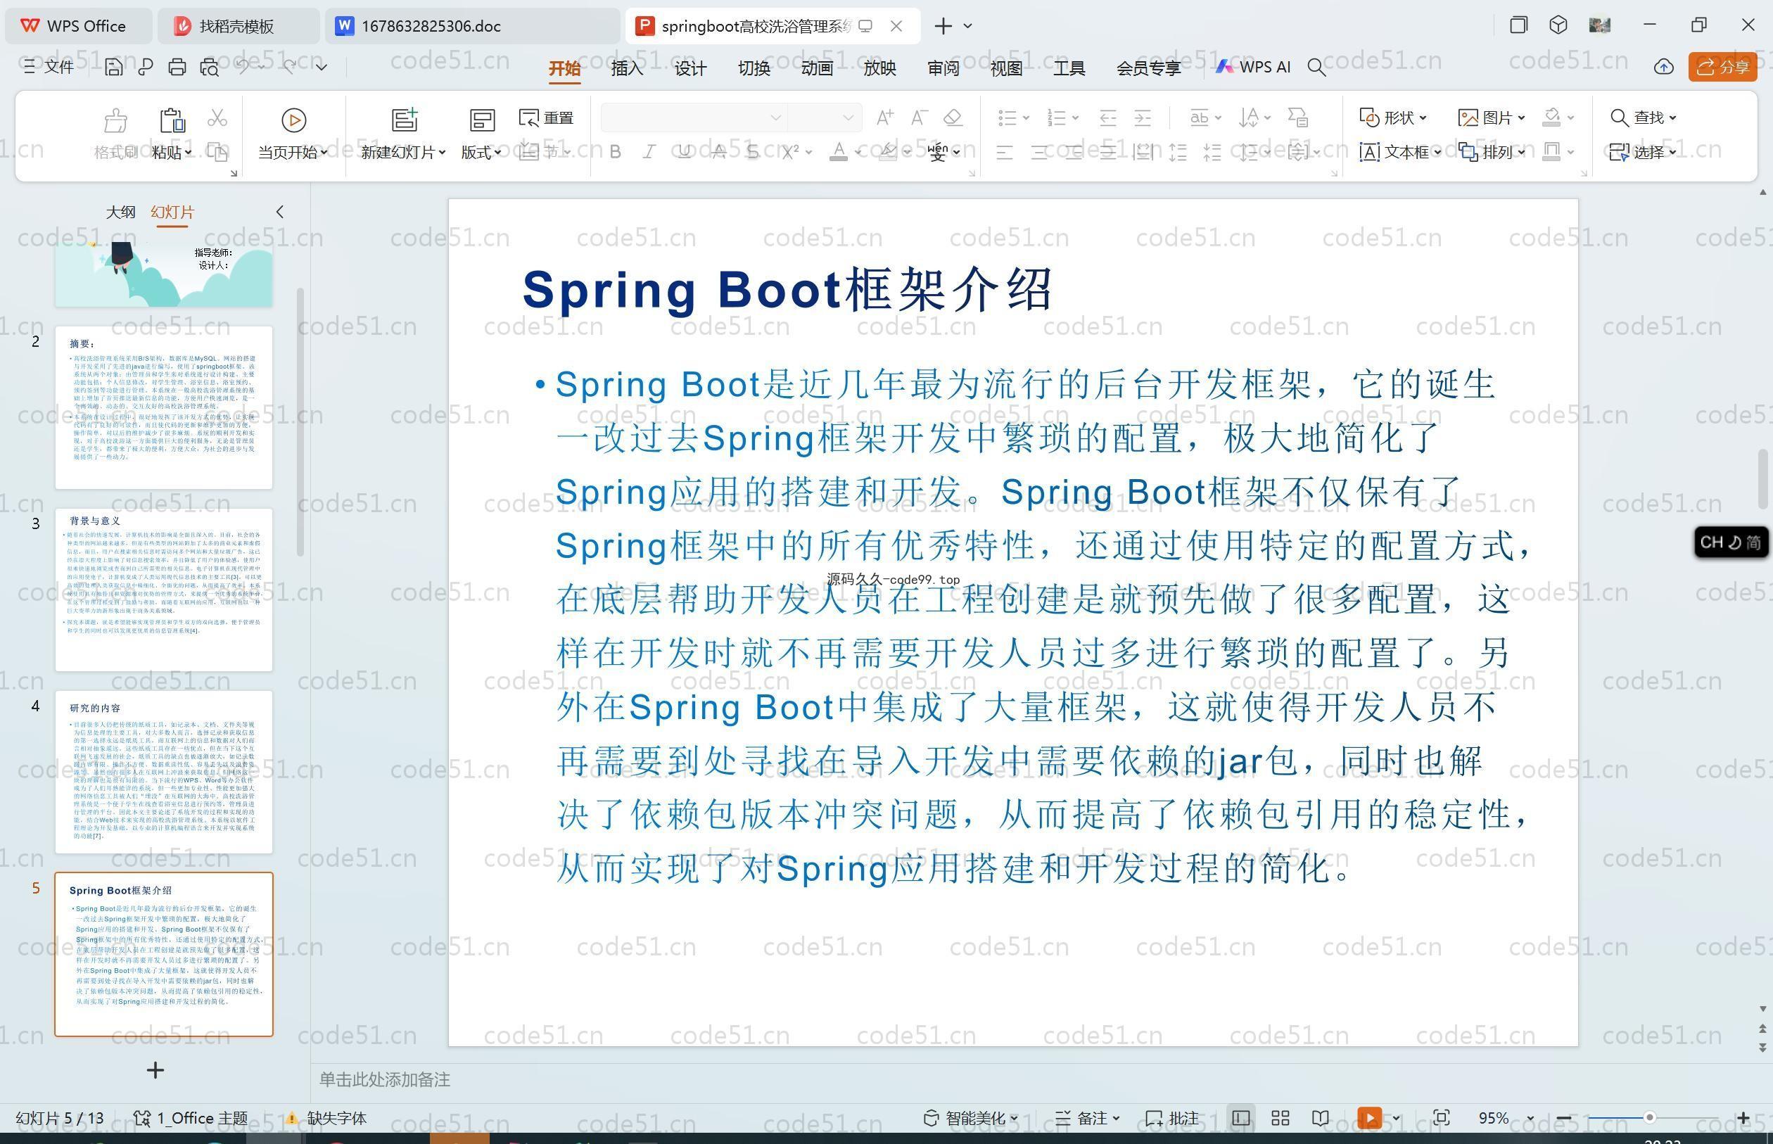Toggle justify text alignment

click(x=1107, y=153)
